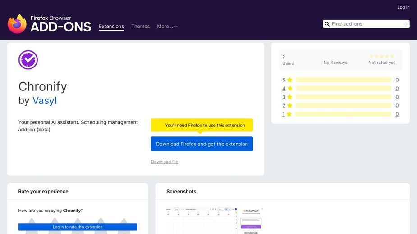This screenshot has height=234, width=417.
Task: Click the 5-star review count 0
Action: coord(397,80)
